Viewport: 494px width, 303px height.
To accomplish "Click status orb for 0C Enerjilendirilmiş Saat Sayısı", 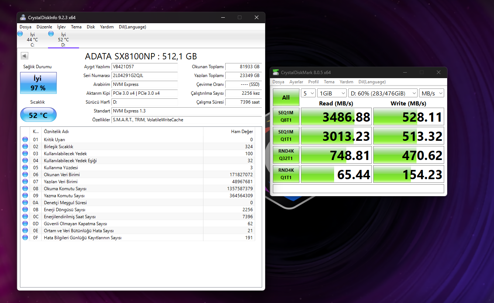I will pos(25,217).
